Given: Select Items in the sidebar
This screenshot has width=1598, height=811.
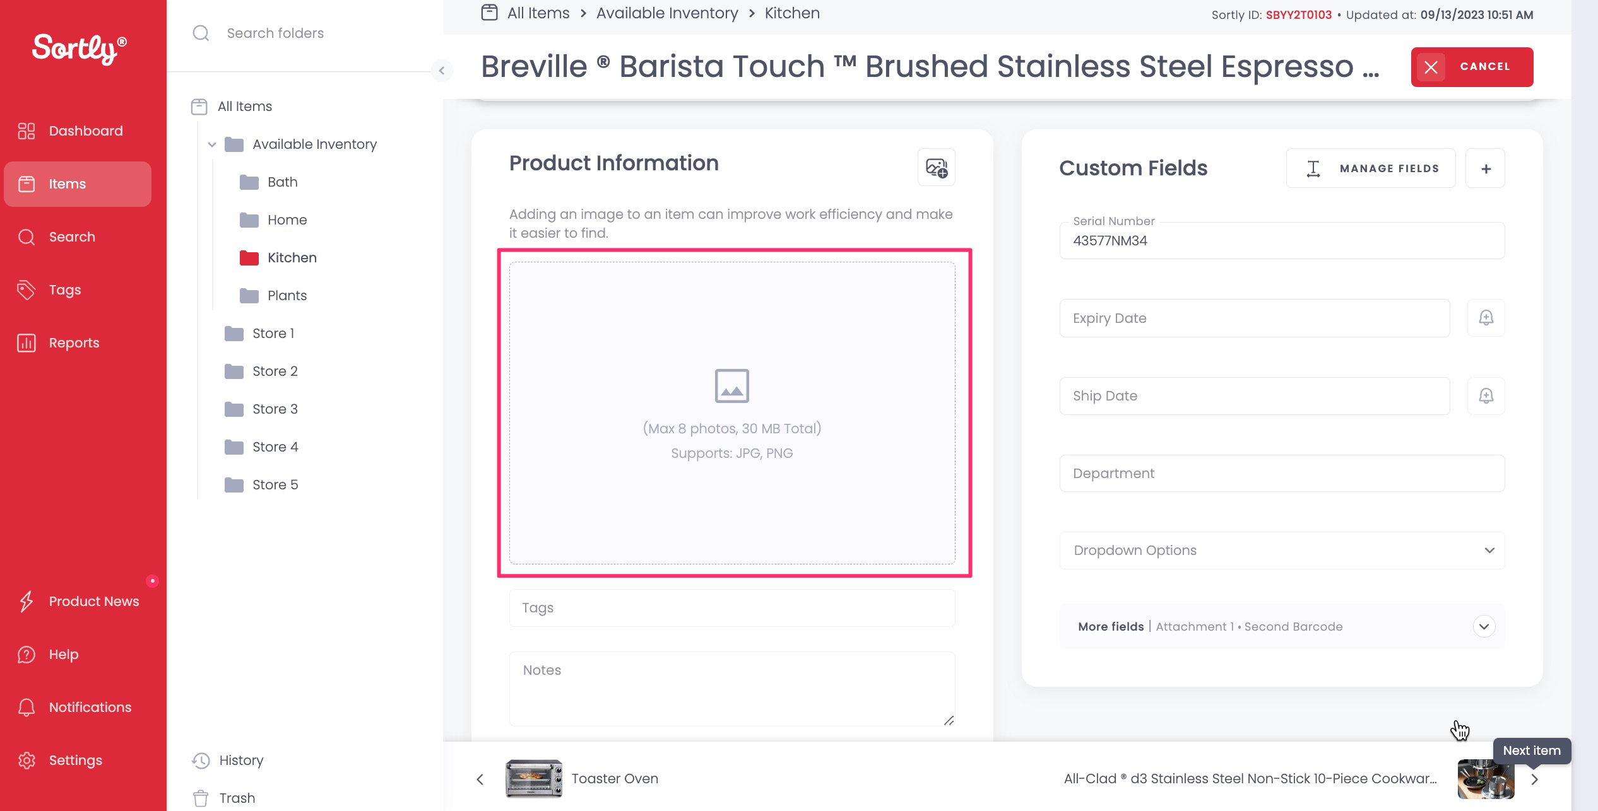Looking at the screenshot, I should click(x=78, y=184).
